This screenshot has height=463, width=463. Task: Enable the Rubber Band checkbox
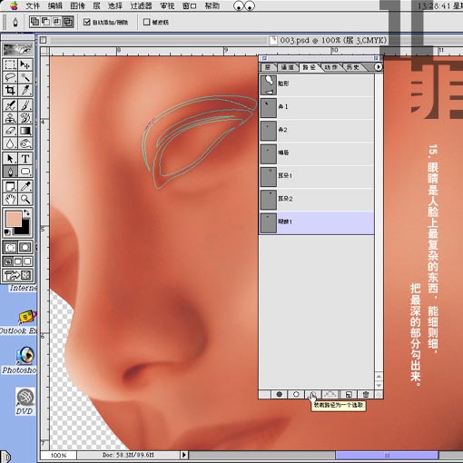click(146, 22)
